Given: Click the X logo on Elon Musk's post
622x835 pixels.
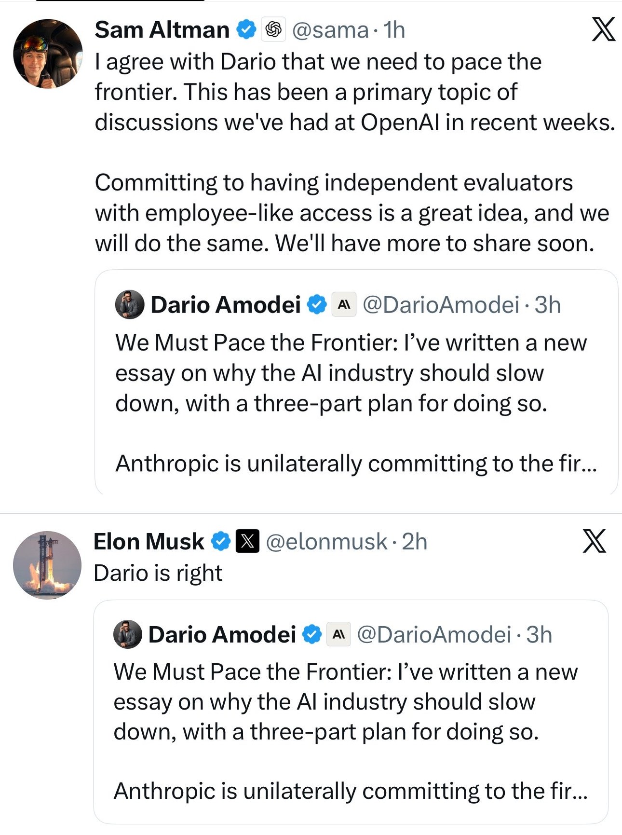Looking at the screenshot, I should (x=594, y=541).
